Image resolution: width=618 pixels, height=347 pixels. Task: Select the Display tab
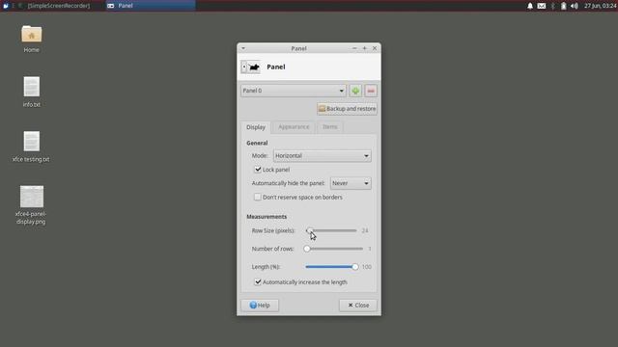pyautogui.click(x=256, y=127)
